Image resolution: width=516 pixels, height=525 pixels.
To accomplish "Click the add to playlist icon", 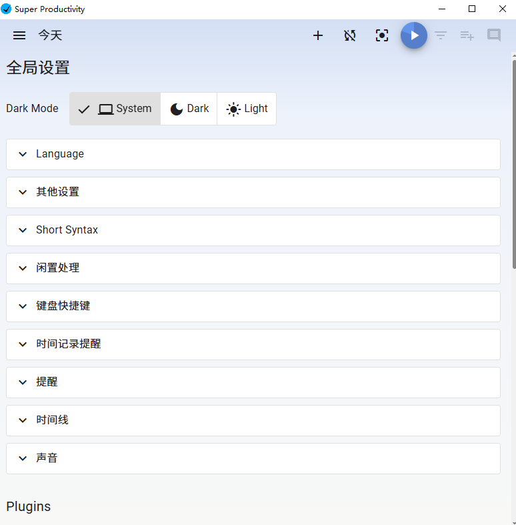I will tap(467, 35).
